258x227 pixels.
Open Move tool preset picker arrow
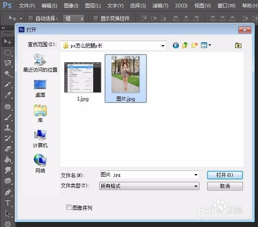point(21,18)
